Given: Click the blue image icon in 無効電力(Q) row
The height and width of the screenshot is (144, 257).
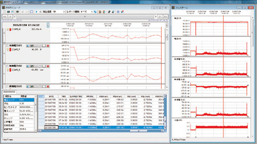Looking at the screenshot, I should click(28, 66).
